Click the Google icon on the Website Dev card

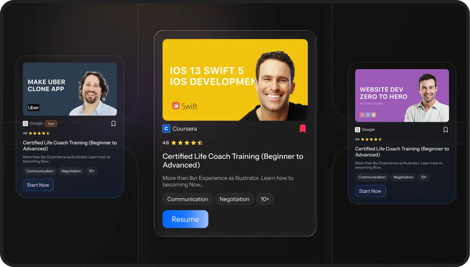pos(358,130)
